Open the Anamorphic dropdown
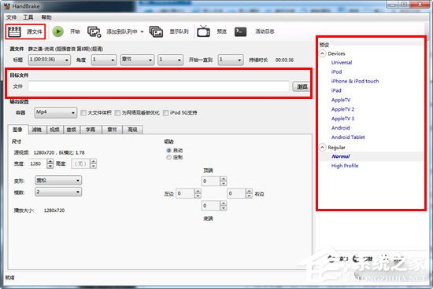 (x=58, y=181)
